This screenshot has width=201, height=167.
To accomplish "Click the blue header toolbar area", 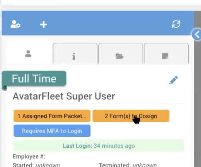I will 98,23.
